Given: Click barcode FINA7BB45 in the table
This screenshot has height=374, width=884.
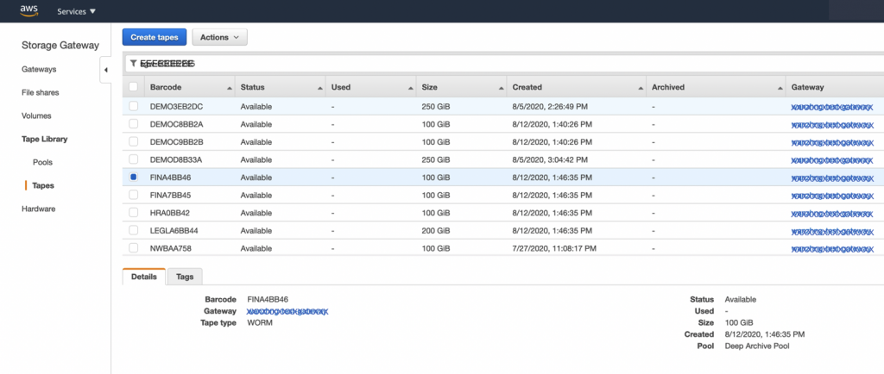Looking at the screenshot, I should coord(172,195).
